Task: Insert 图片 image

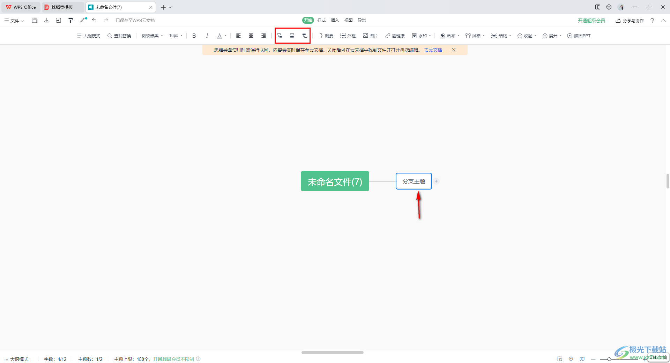Action: [370, 36]
